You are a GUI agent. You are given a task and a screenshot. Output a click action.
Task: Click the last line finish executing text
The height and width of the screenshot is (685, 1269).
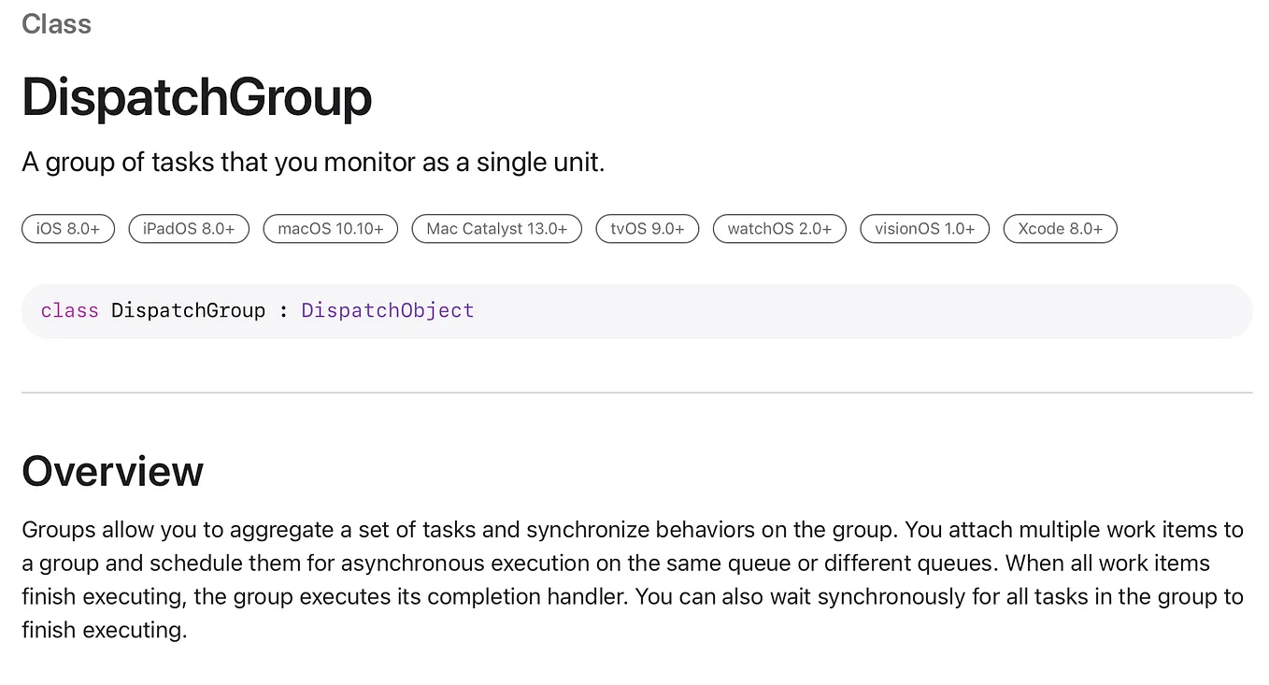[x=105, y=630]
